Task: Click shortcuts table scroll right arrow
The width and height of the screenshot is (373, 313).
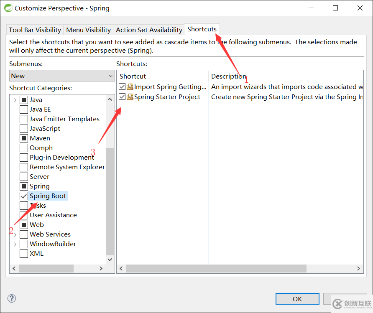Action: point(358,269)
